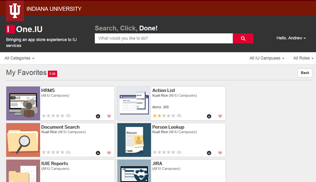This screenshot has width=316, height=182.
Task: Click Action List star rating
Action: (x=164, y=116)
